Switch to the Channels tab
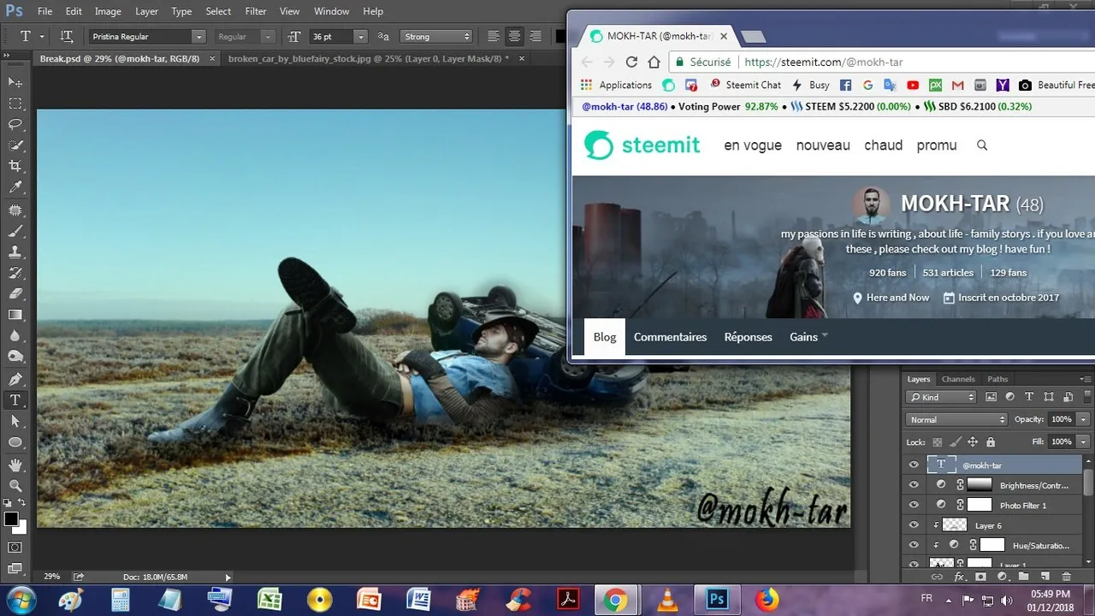The image size is (1095, 616). (x=958, y=379)
